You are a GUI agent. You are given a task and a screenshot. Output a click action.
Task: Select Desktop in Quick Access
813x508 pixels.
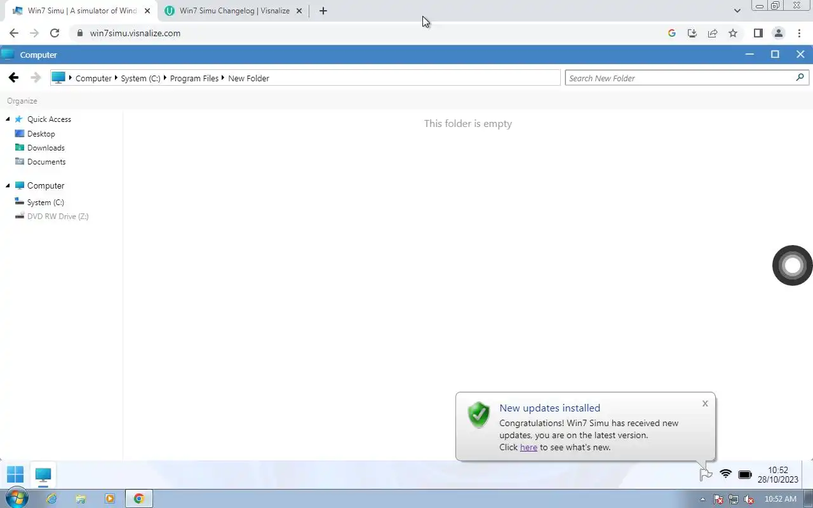[x=41, y=133]
